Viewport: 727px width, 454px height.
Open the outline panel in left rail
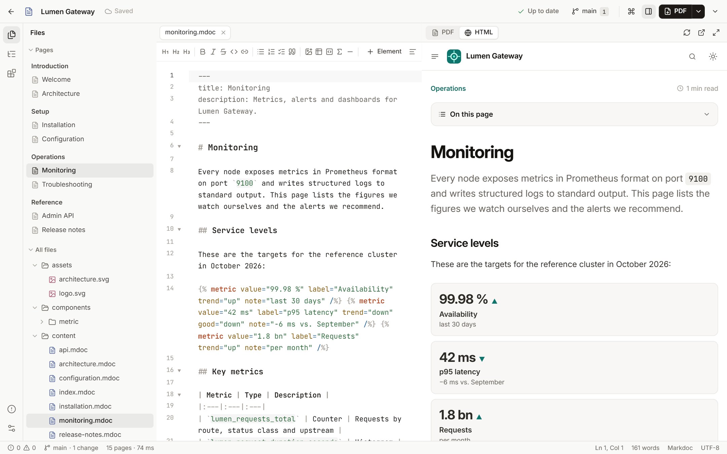coord(11,54)
